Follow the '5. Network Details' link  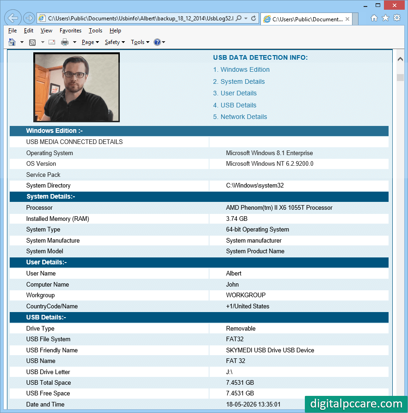(240, 117)
